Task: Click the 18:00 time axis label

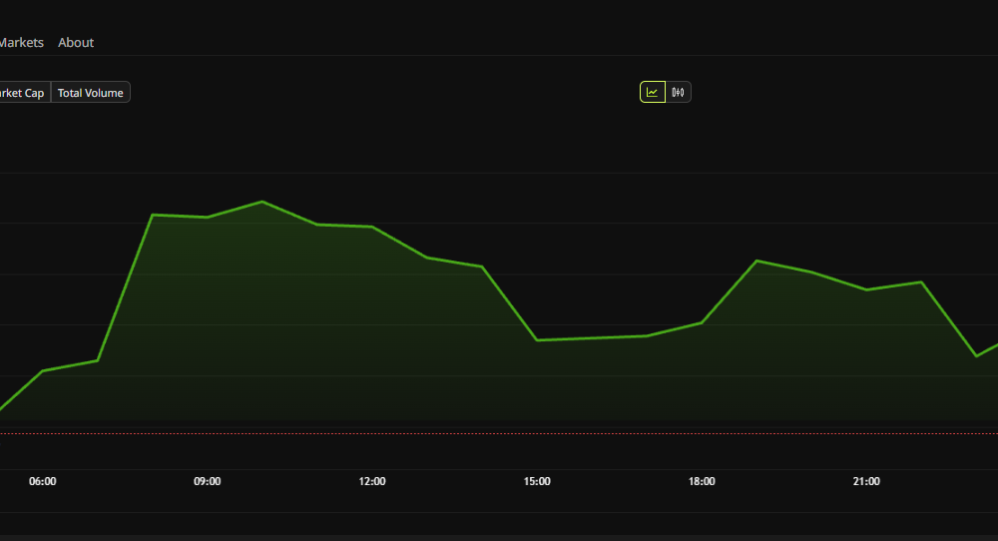Action: pyautogui.click(x=702, y=482)
